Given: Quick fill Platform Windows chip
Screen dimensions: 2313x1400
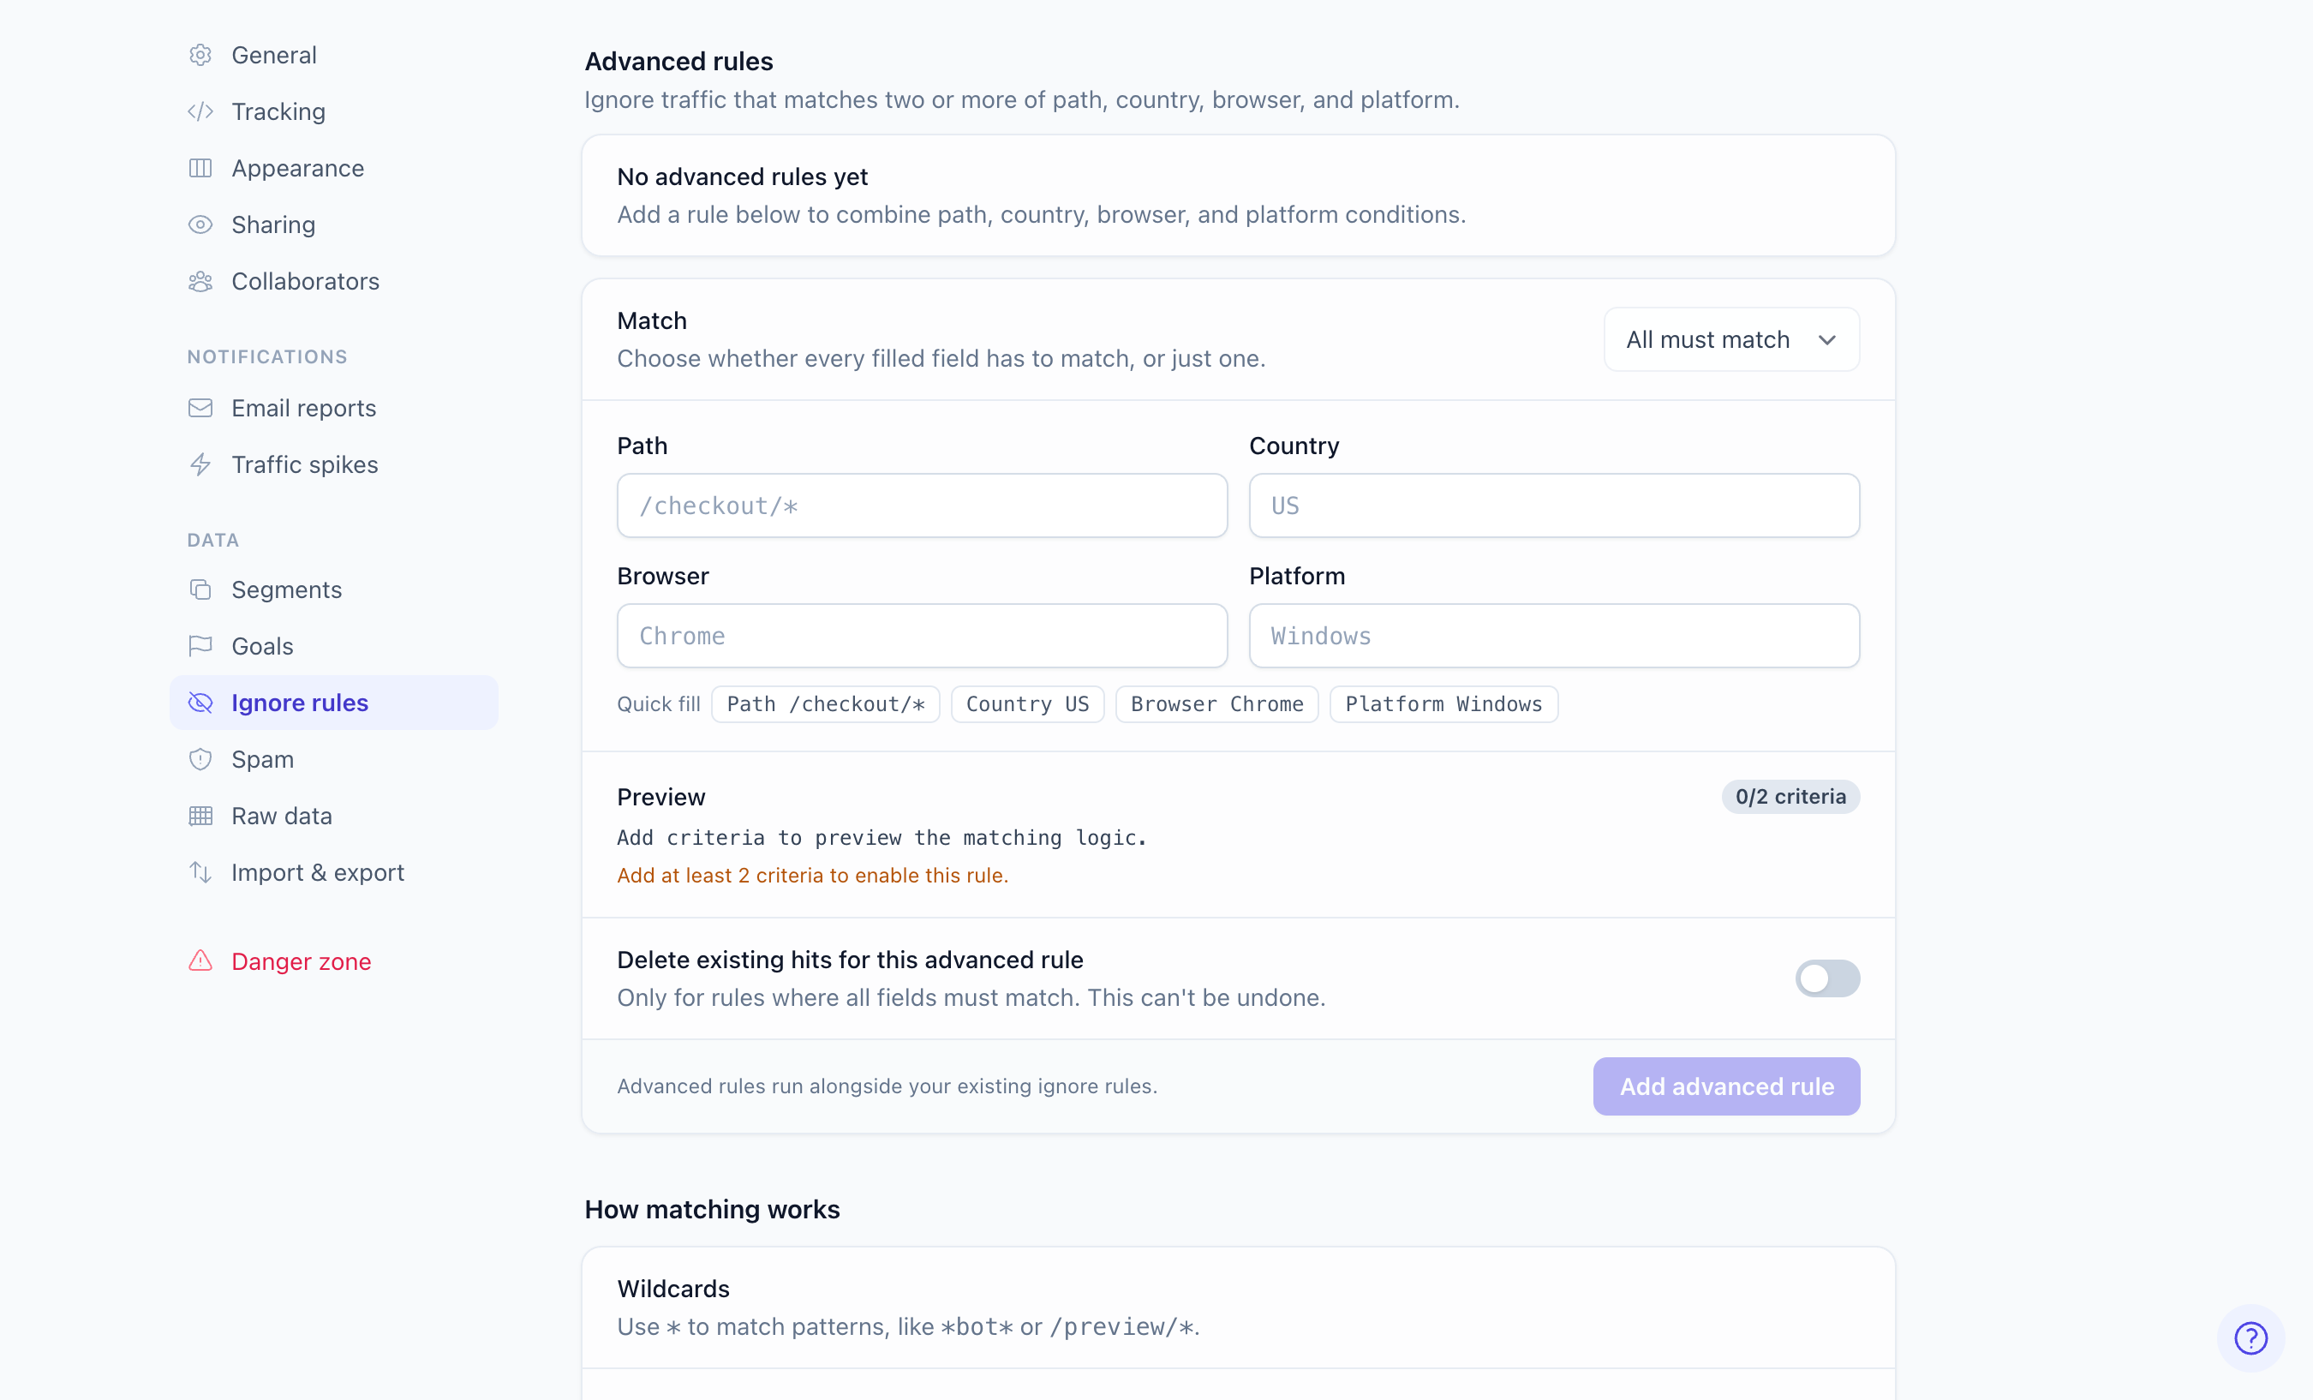Looking at the screenshot, I should click(x=1443, y=703).
